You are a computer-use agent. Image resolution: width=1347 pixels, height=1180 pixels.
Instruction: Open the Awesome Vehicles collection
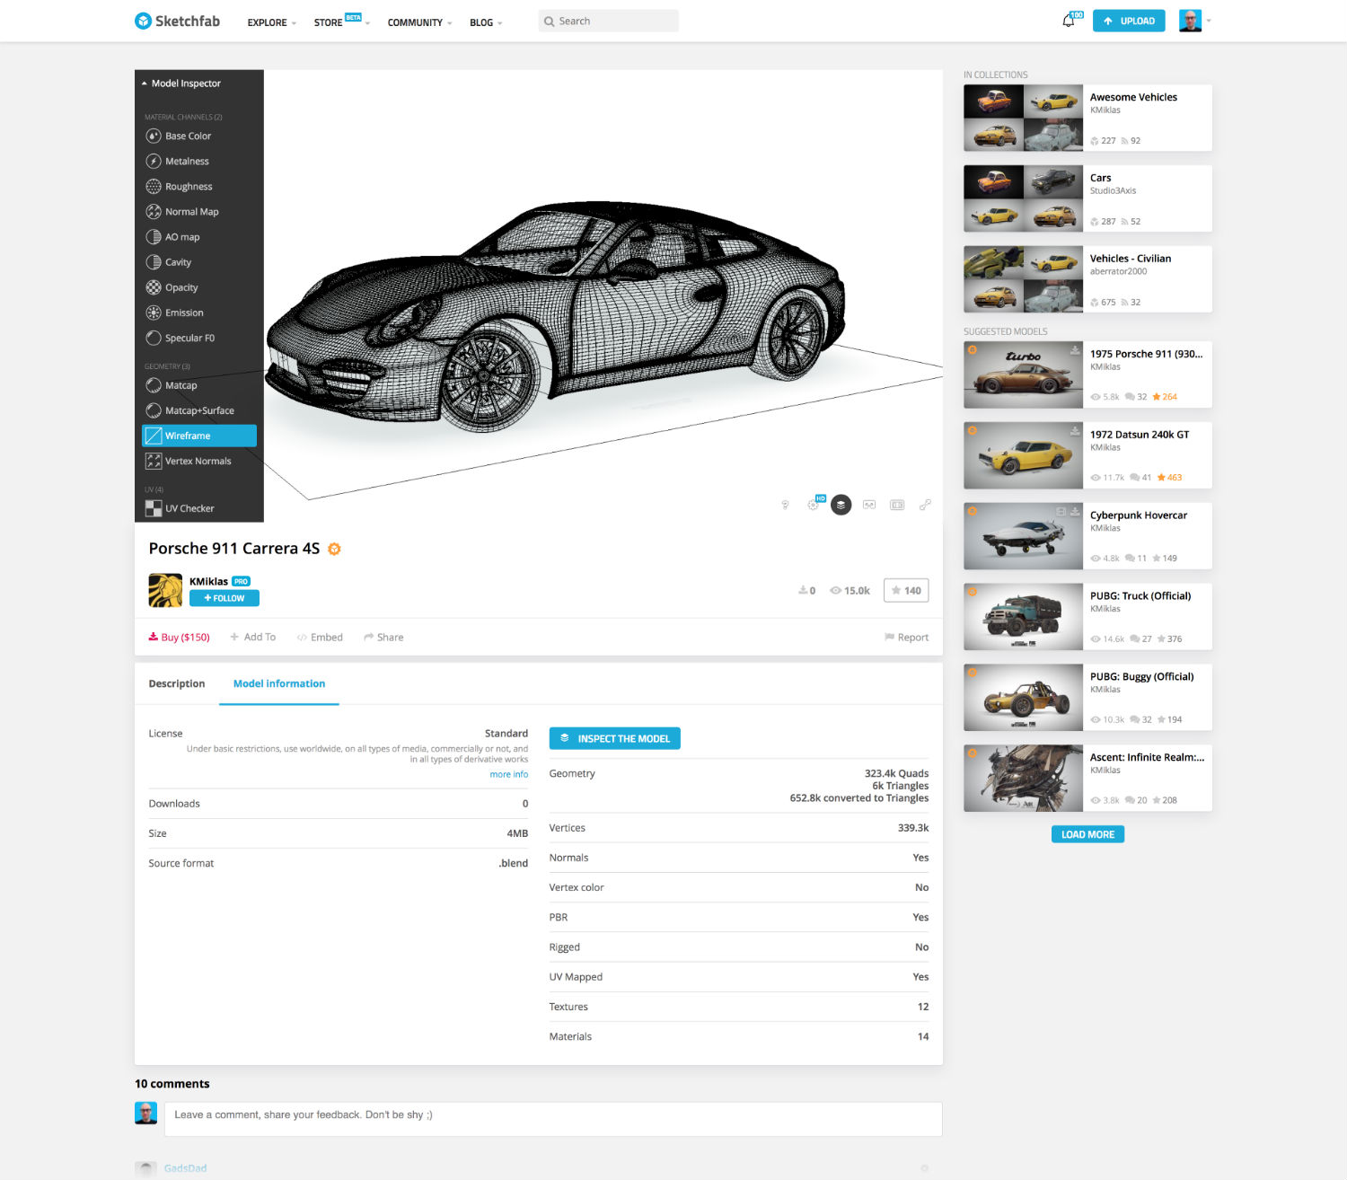point(1087,118)
